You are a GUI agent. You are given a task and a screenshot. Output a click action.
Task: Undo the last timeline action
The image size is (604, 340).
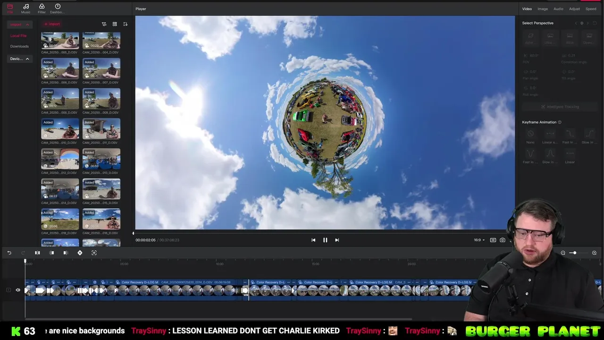pos(9,253)
